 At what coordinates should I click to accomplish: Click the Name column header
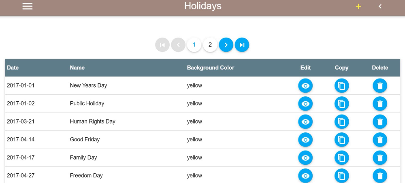click(77, 68)
